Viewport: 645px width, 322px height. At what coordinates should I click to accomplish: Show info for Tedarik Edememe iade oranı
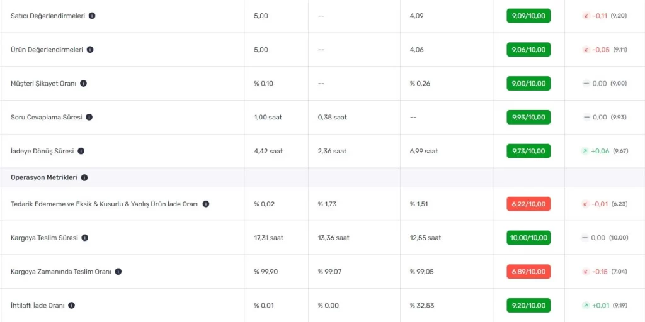pyautogui.click(x=206, y=204)
